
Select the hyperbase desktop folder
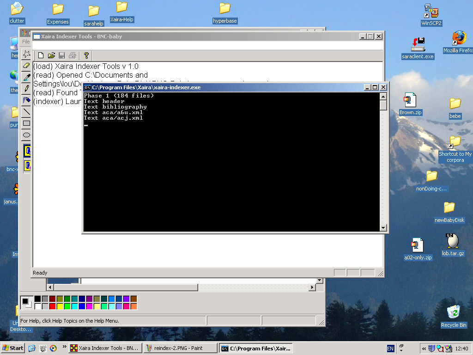(x=225, y=13)
